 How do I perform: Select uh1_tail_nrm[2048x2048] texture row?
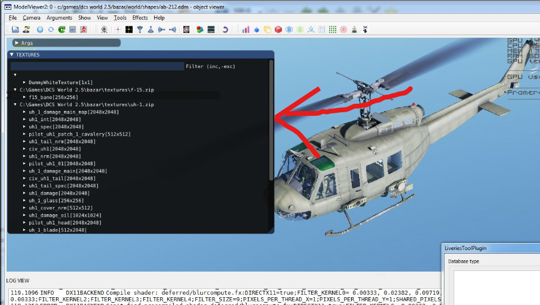pos(62,141)
